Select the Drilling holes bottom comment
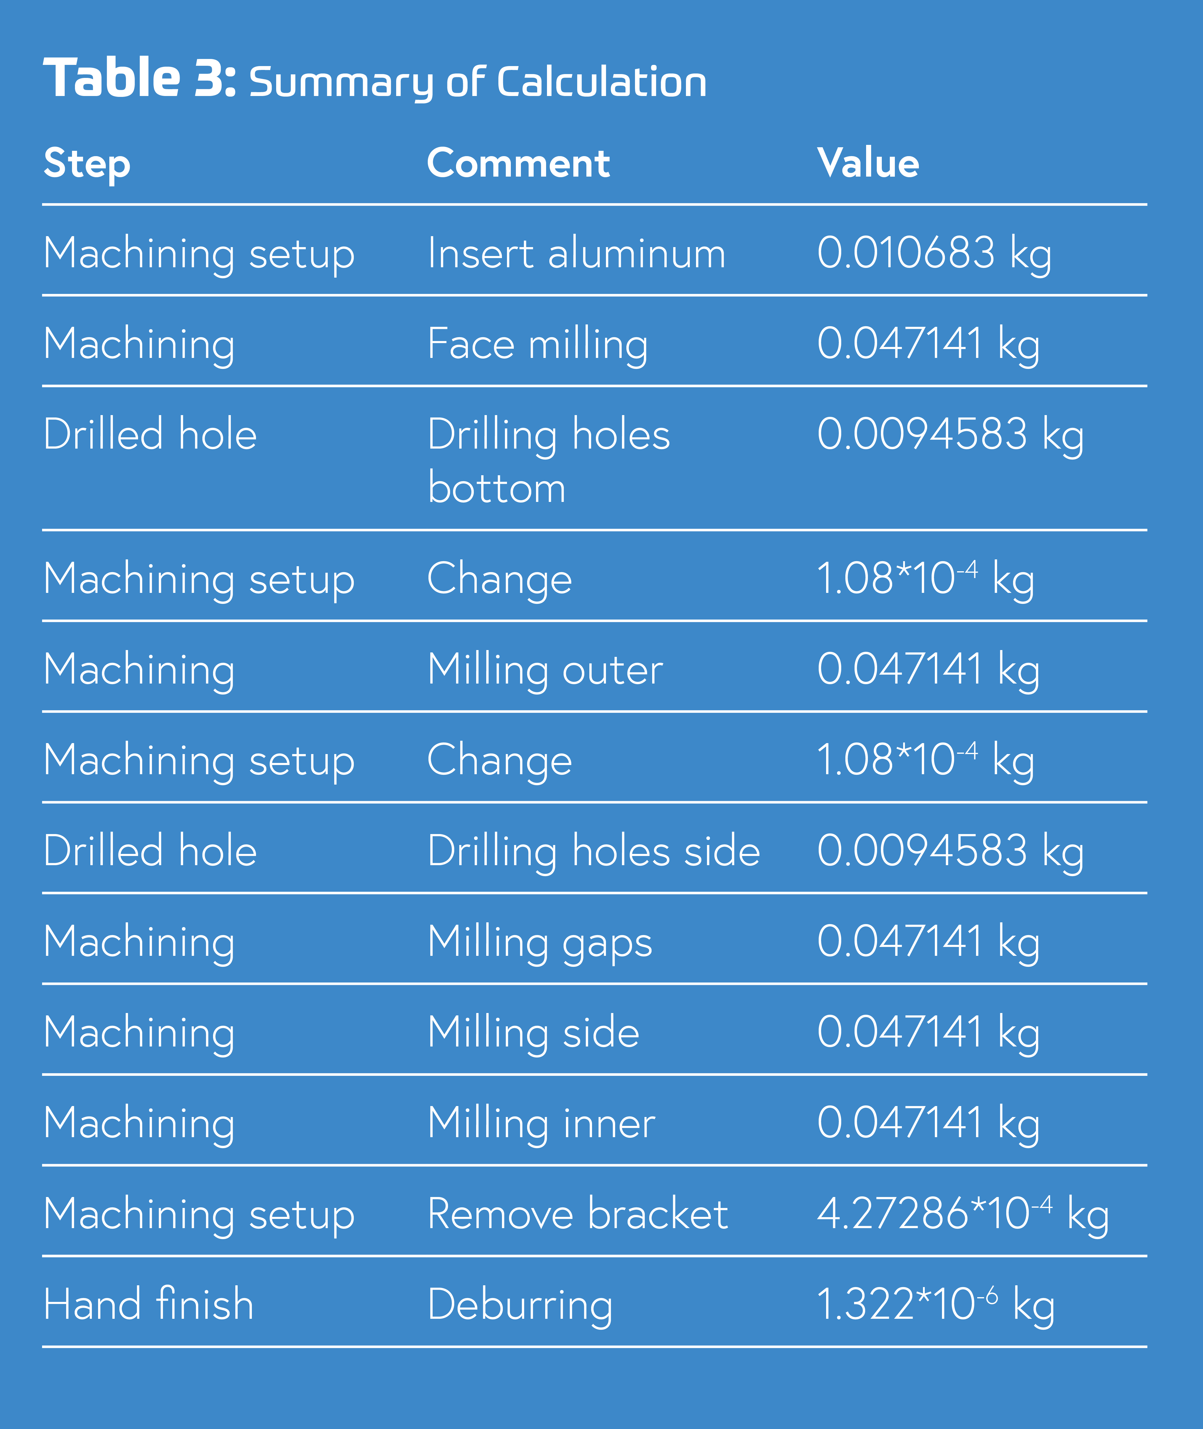Screen dimensions: 1203x1429 coord(549,461)
